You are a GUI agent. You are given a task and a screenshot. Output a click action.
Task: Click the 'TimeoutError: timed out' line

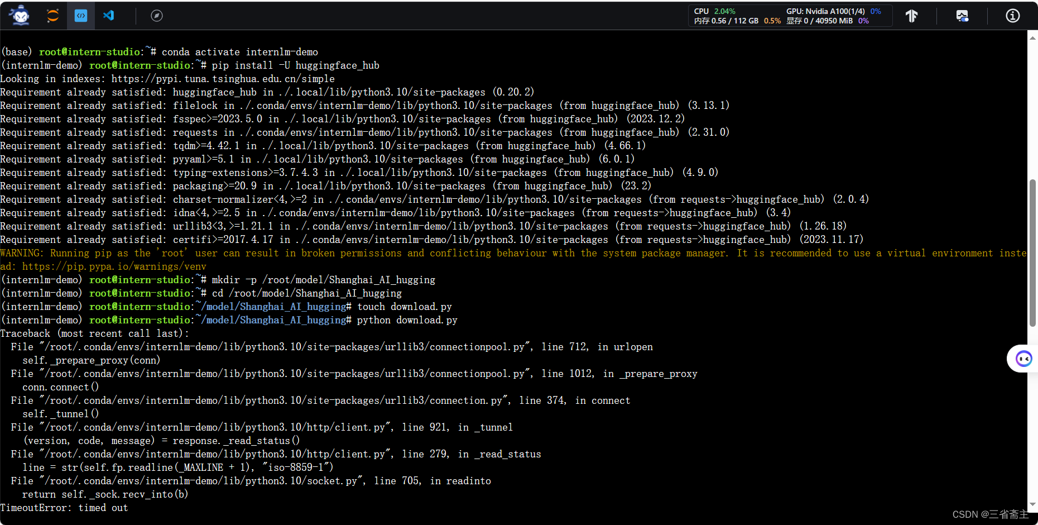point(64,508)
